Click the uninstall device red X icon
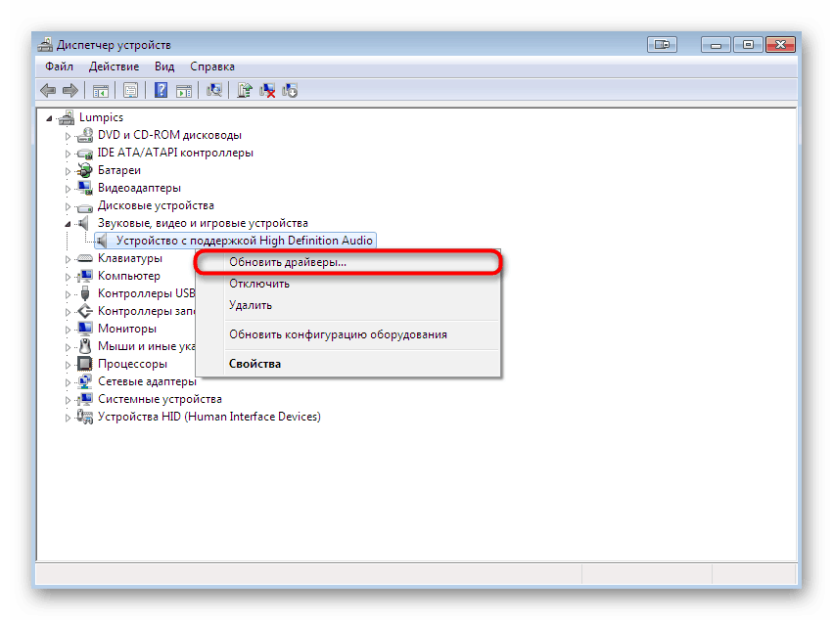 (267, 91)
